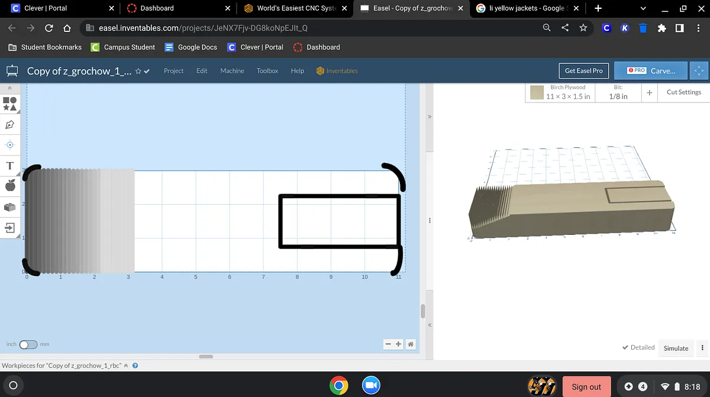Viewport: 710px width, 397px height.
Task: Select the Pen drawing tool
Action: [10, 125]
